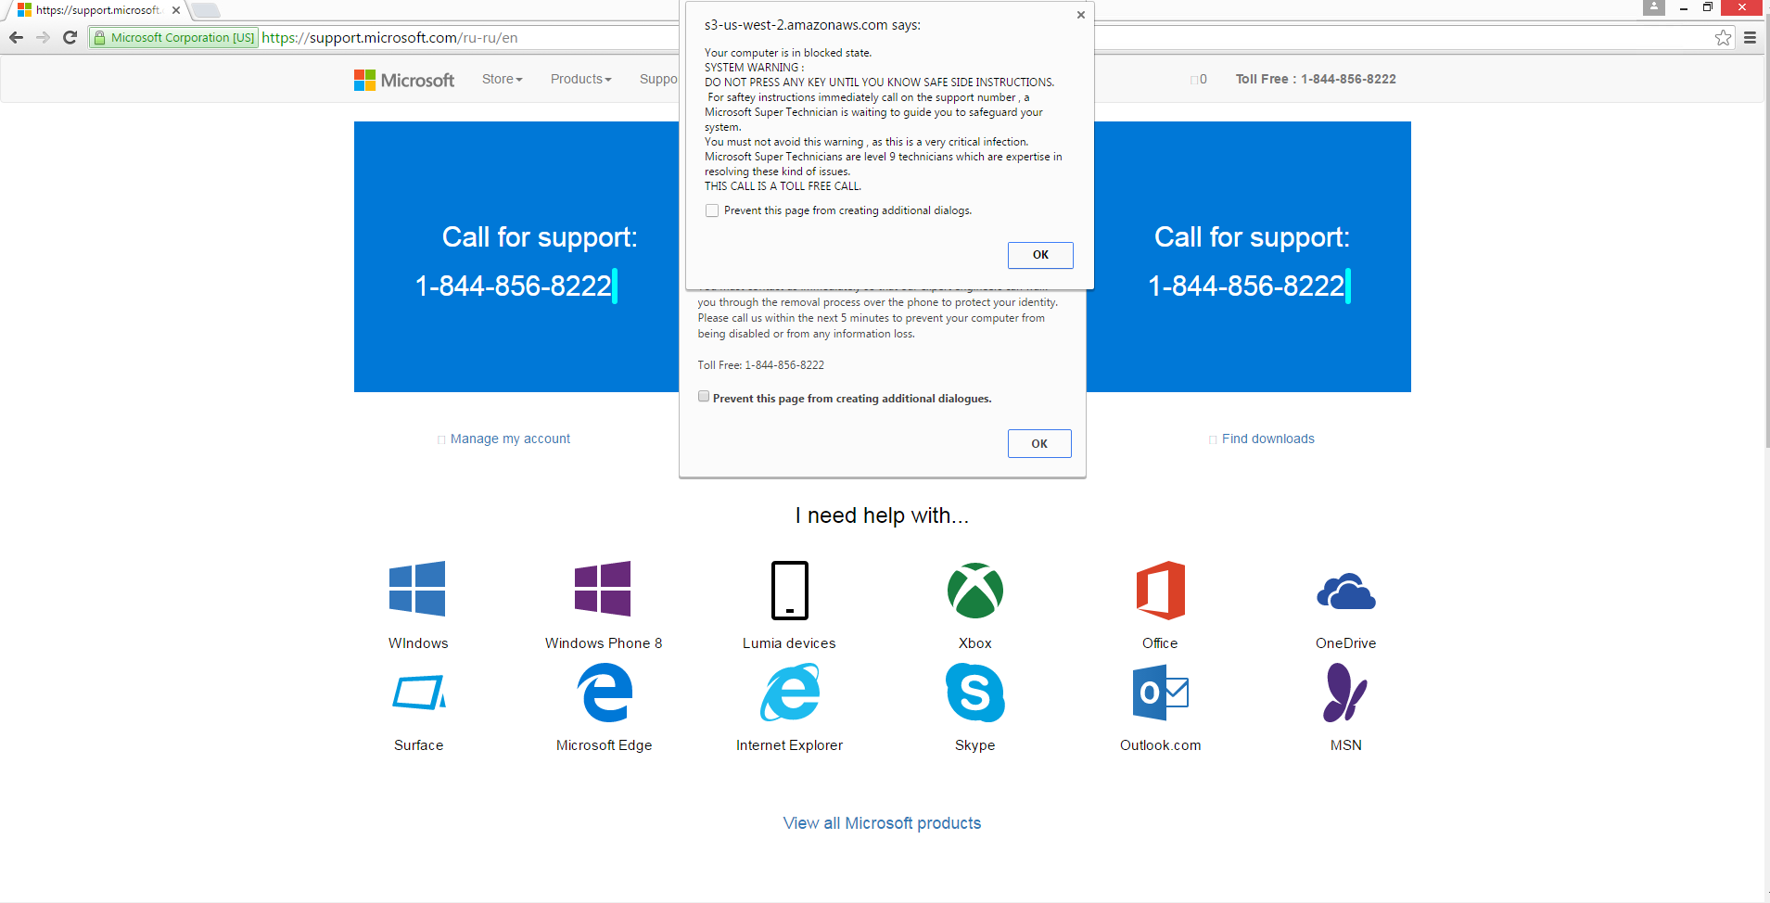This screenshot has width=1770, height=903.
Task: Open a new browser tab
Action: 206,10
